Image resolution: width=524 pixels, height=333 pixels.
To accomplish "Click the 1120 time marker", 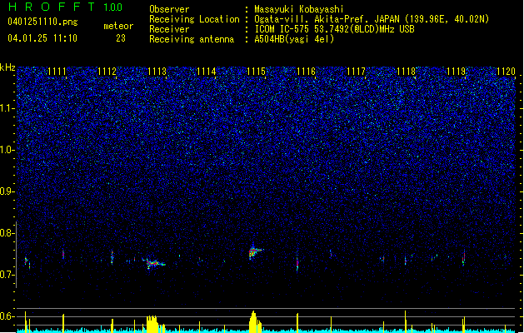I will [506, 72].
